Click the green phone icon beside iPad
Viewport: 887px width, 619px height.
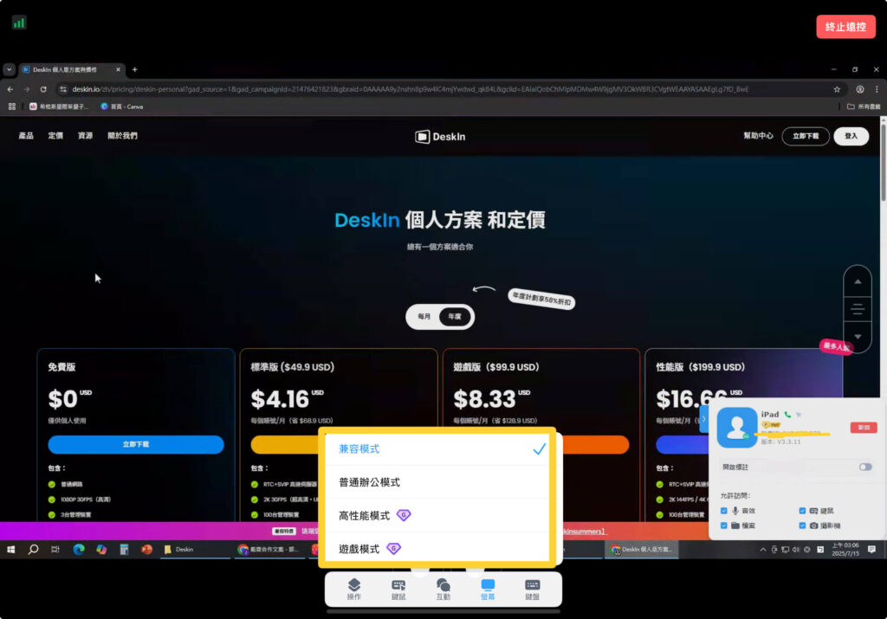[x=787, y=415]
